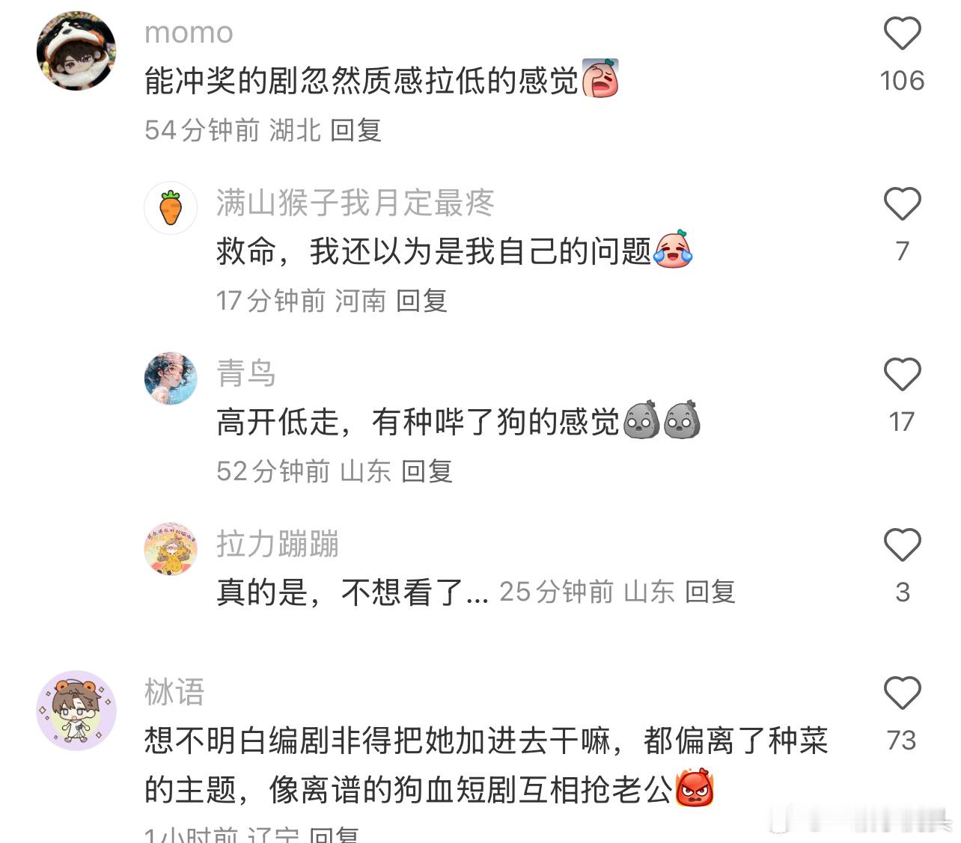The height and width of the screenshot is (843, 961).
Task: Reply to 拉力蹦蹦's 25分钟前 comment
Action: [710, 592]
